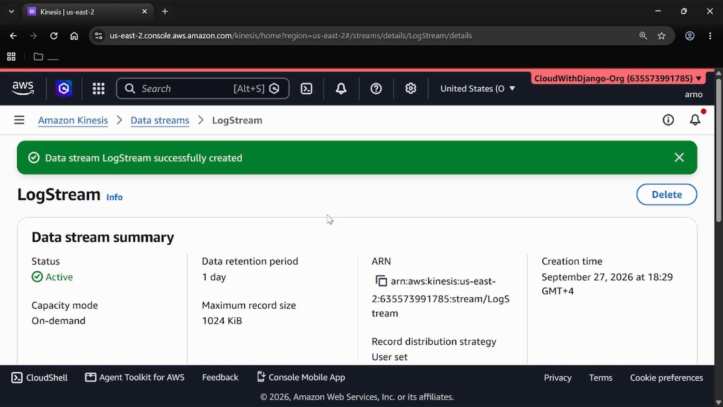Open the Kinesis side navigation hamburger menu
Screen dimensions: 723x407
pos(19,120)
